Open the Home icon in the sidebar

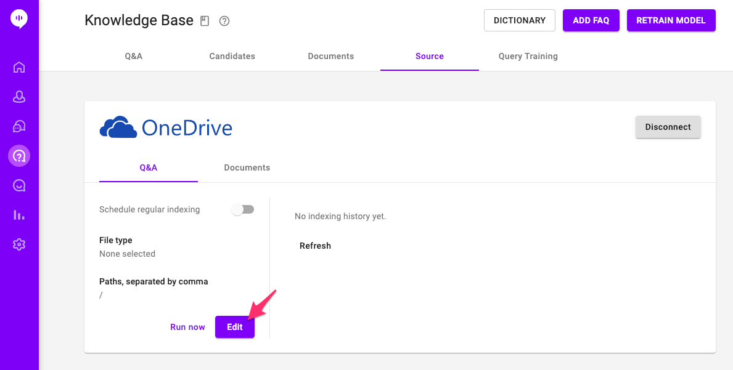pos(19,67)
